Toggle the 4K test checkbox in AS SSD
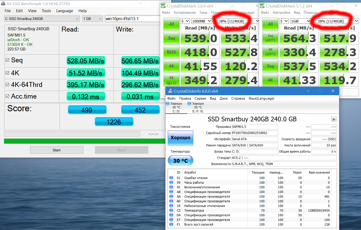The image size is (361, 230). click(x=7, y=73)
